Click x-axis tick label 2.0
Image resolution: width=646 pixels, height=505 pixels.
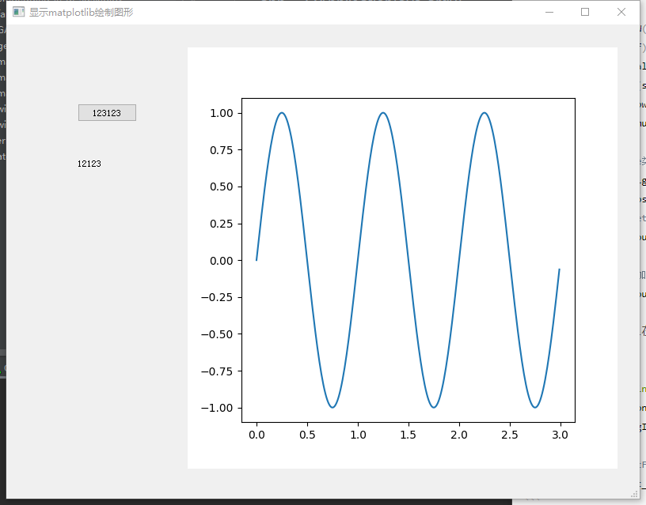459,435
